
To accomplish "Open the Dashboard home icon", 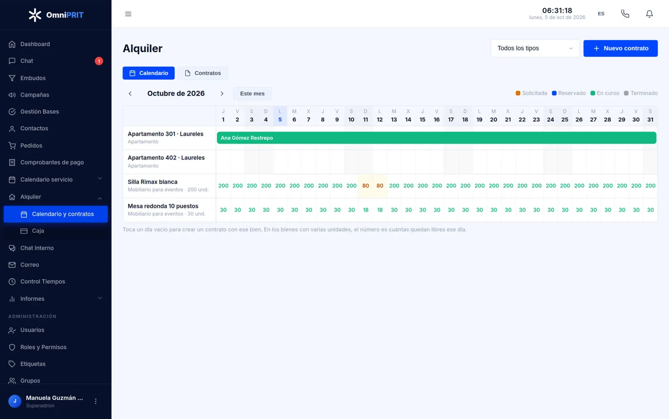I will pyautogui.click(x=12, y=44).
